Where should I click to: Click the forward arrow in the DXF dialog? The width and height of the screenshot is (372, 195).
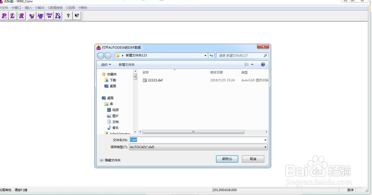point(108,55)
